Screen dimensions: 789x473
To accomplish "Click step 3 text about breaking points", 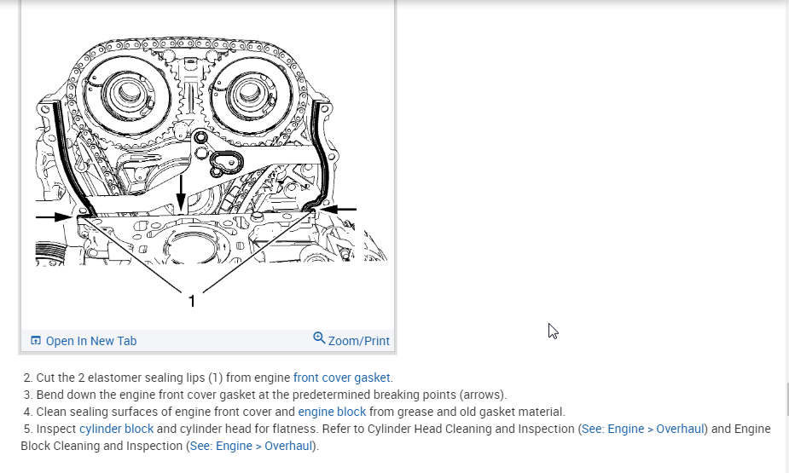I will [x=271, y=395].
